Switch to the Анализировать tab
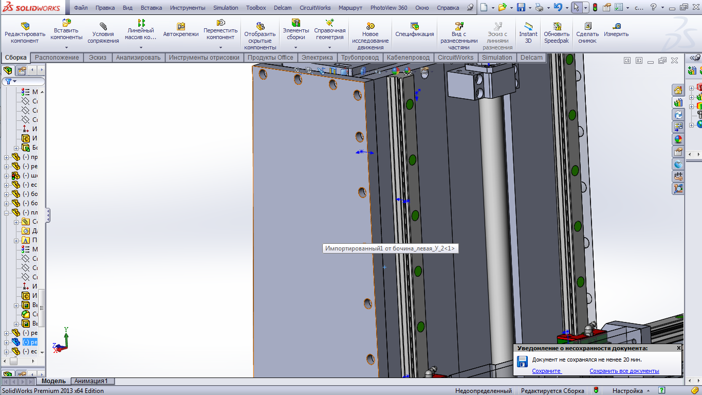Viewport: 702px width, 395px height. coord(138,58)
